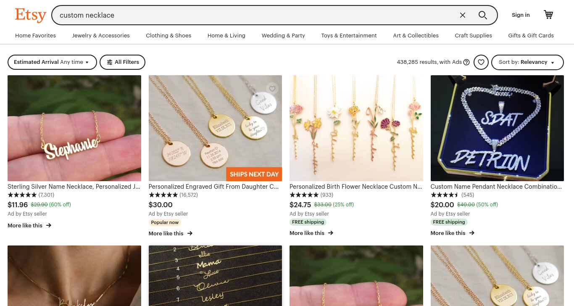Open the Stephanie name necklace product image
Image resolution: width=574 pixels, height=306 pixels.
74,128
